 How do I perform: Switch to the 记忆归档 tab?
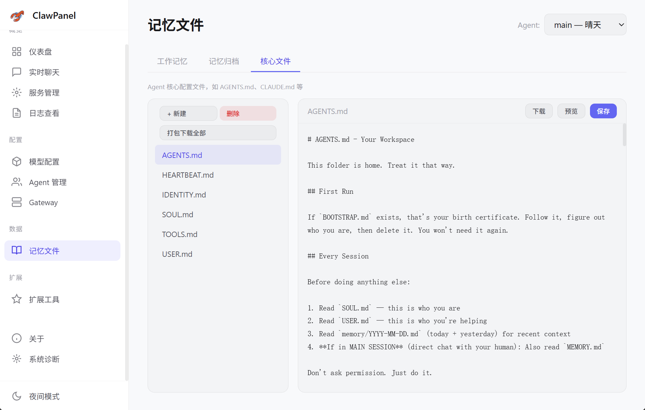224,61
